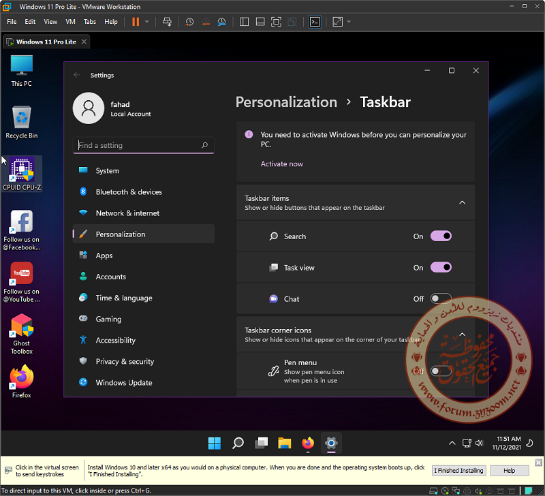The width and height of the screenshot is (545, 496).
Task: Launch File Explorer from the taskbar
Action: point(285,443)
